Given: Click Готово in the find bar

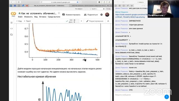Looking at the screenshot, I should coord(108,9).
